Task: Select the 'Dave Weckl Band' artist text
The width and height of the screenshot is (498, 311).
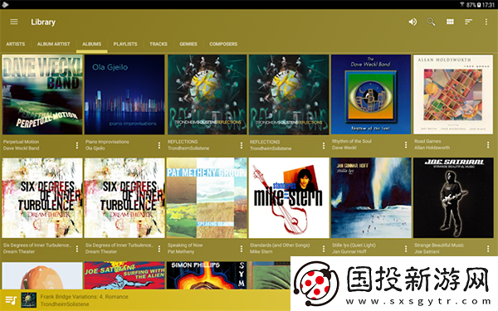Action: click(x=22, y=148)
